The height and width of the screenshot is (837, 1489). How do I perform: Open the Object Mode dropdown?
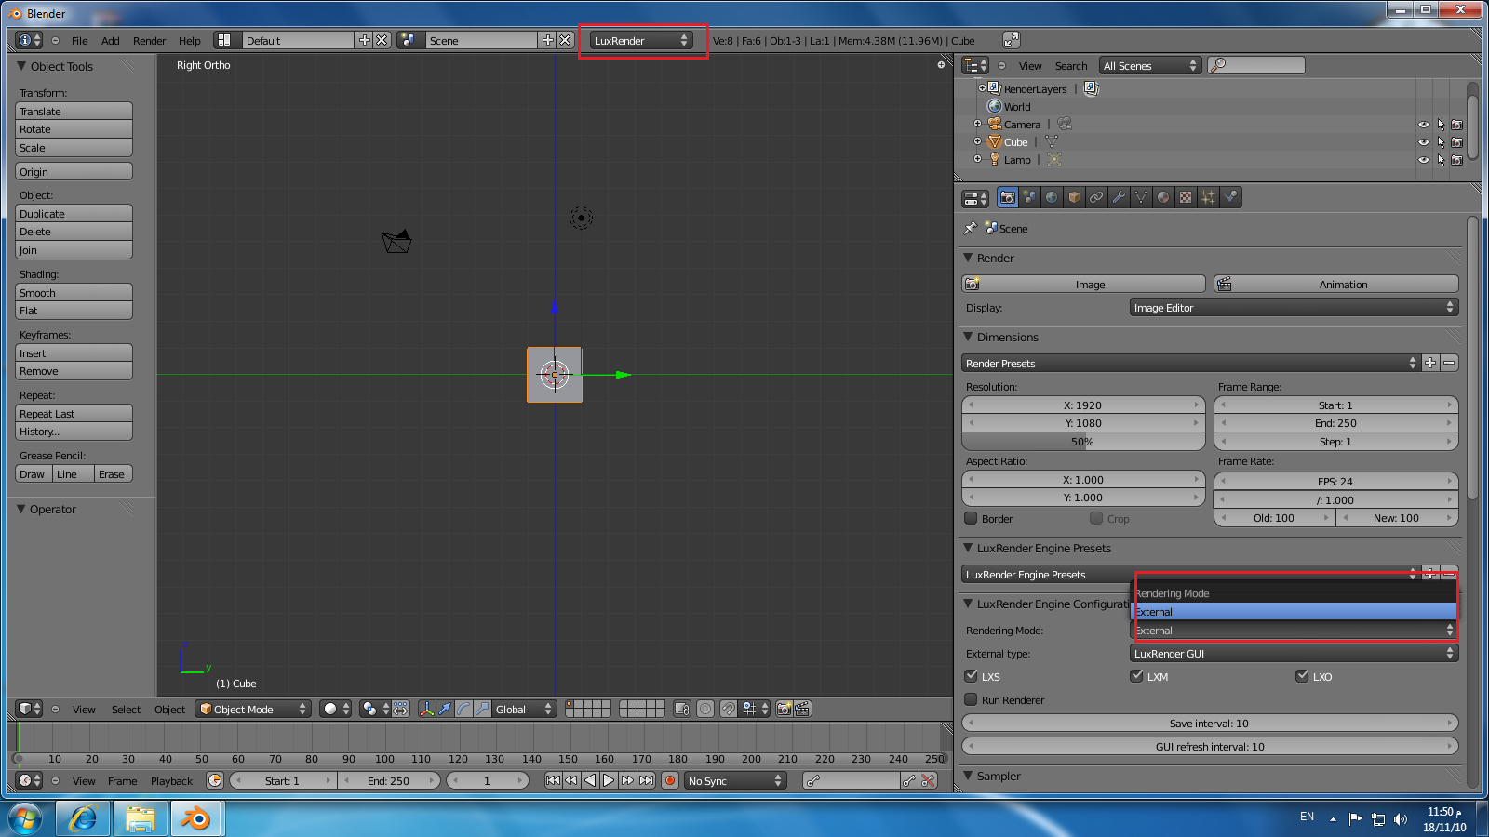click(x=252, y=709)
